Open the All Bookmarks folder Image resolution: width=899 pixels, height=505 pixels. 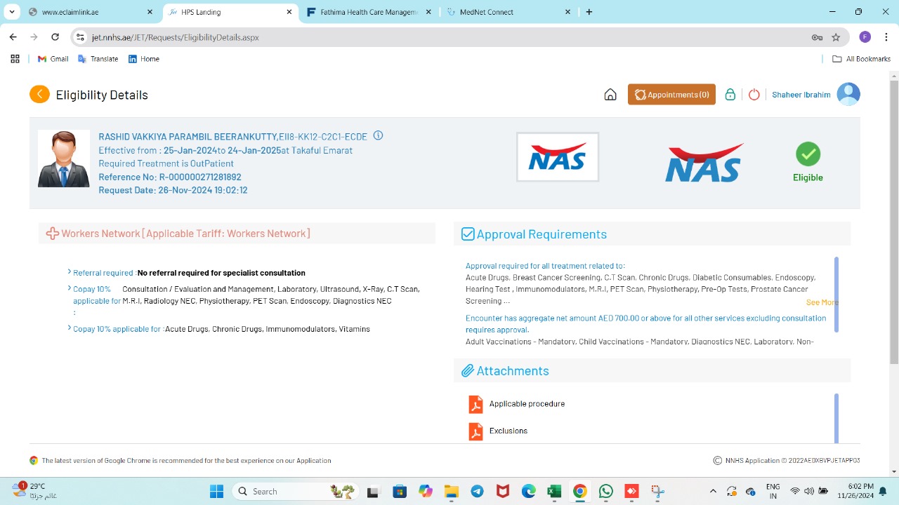pos(861,59)
